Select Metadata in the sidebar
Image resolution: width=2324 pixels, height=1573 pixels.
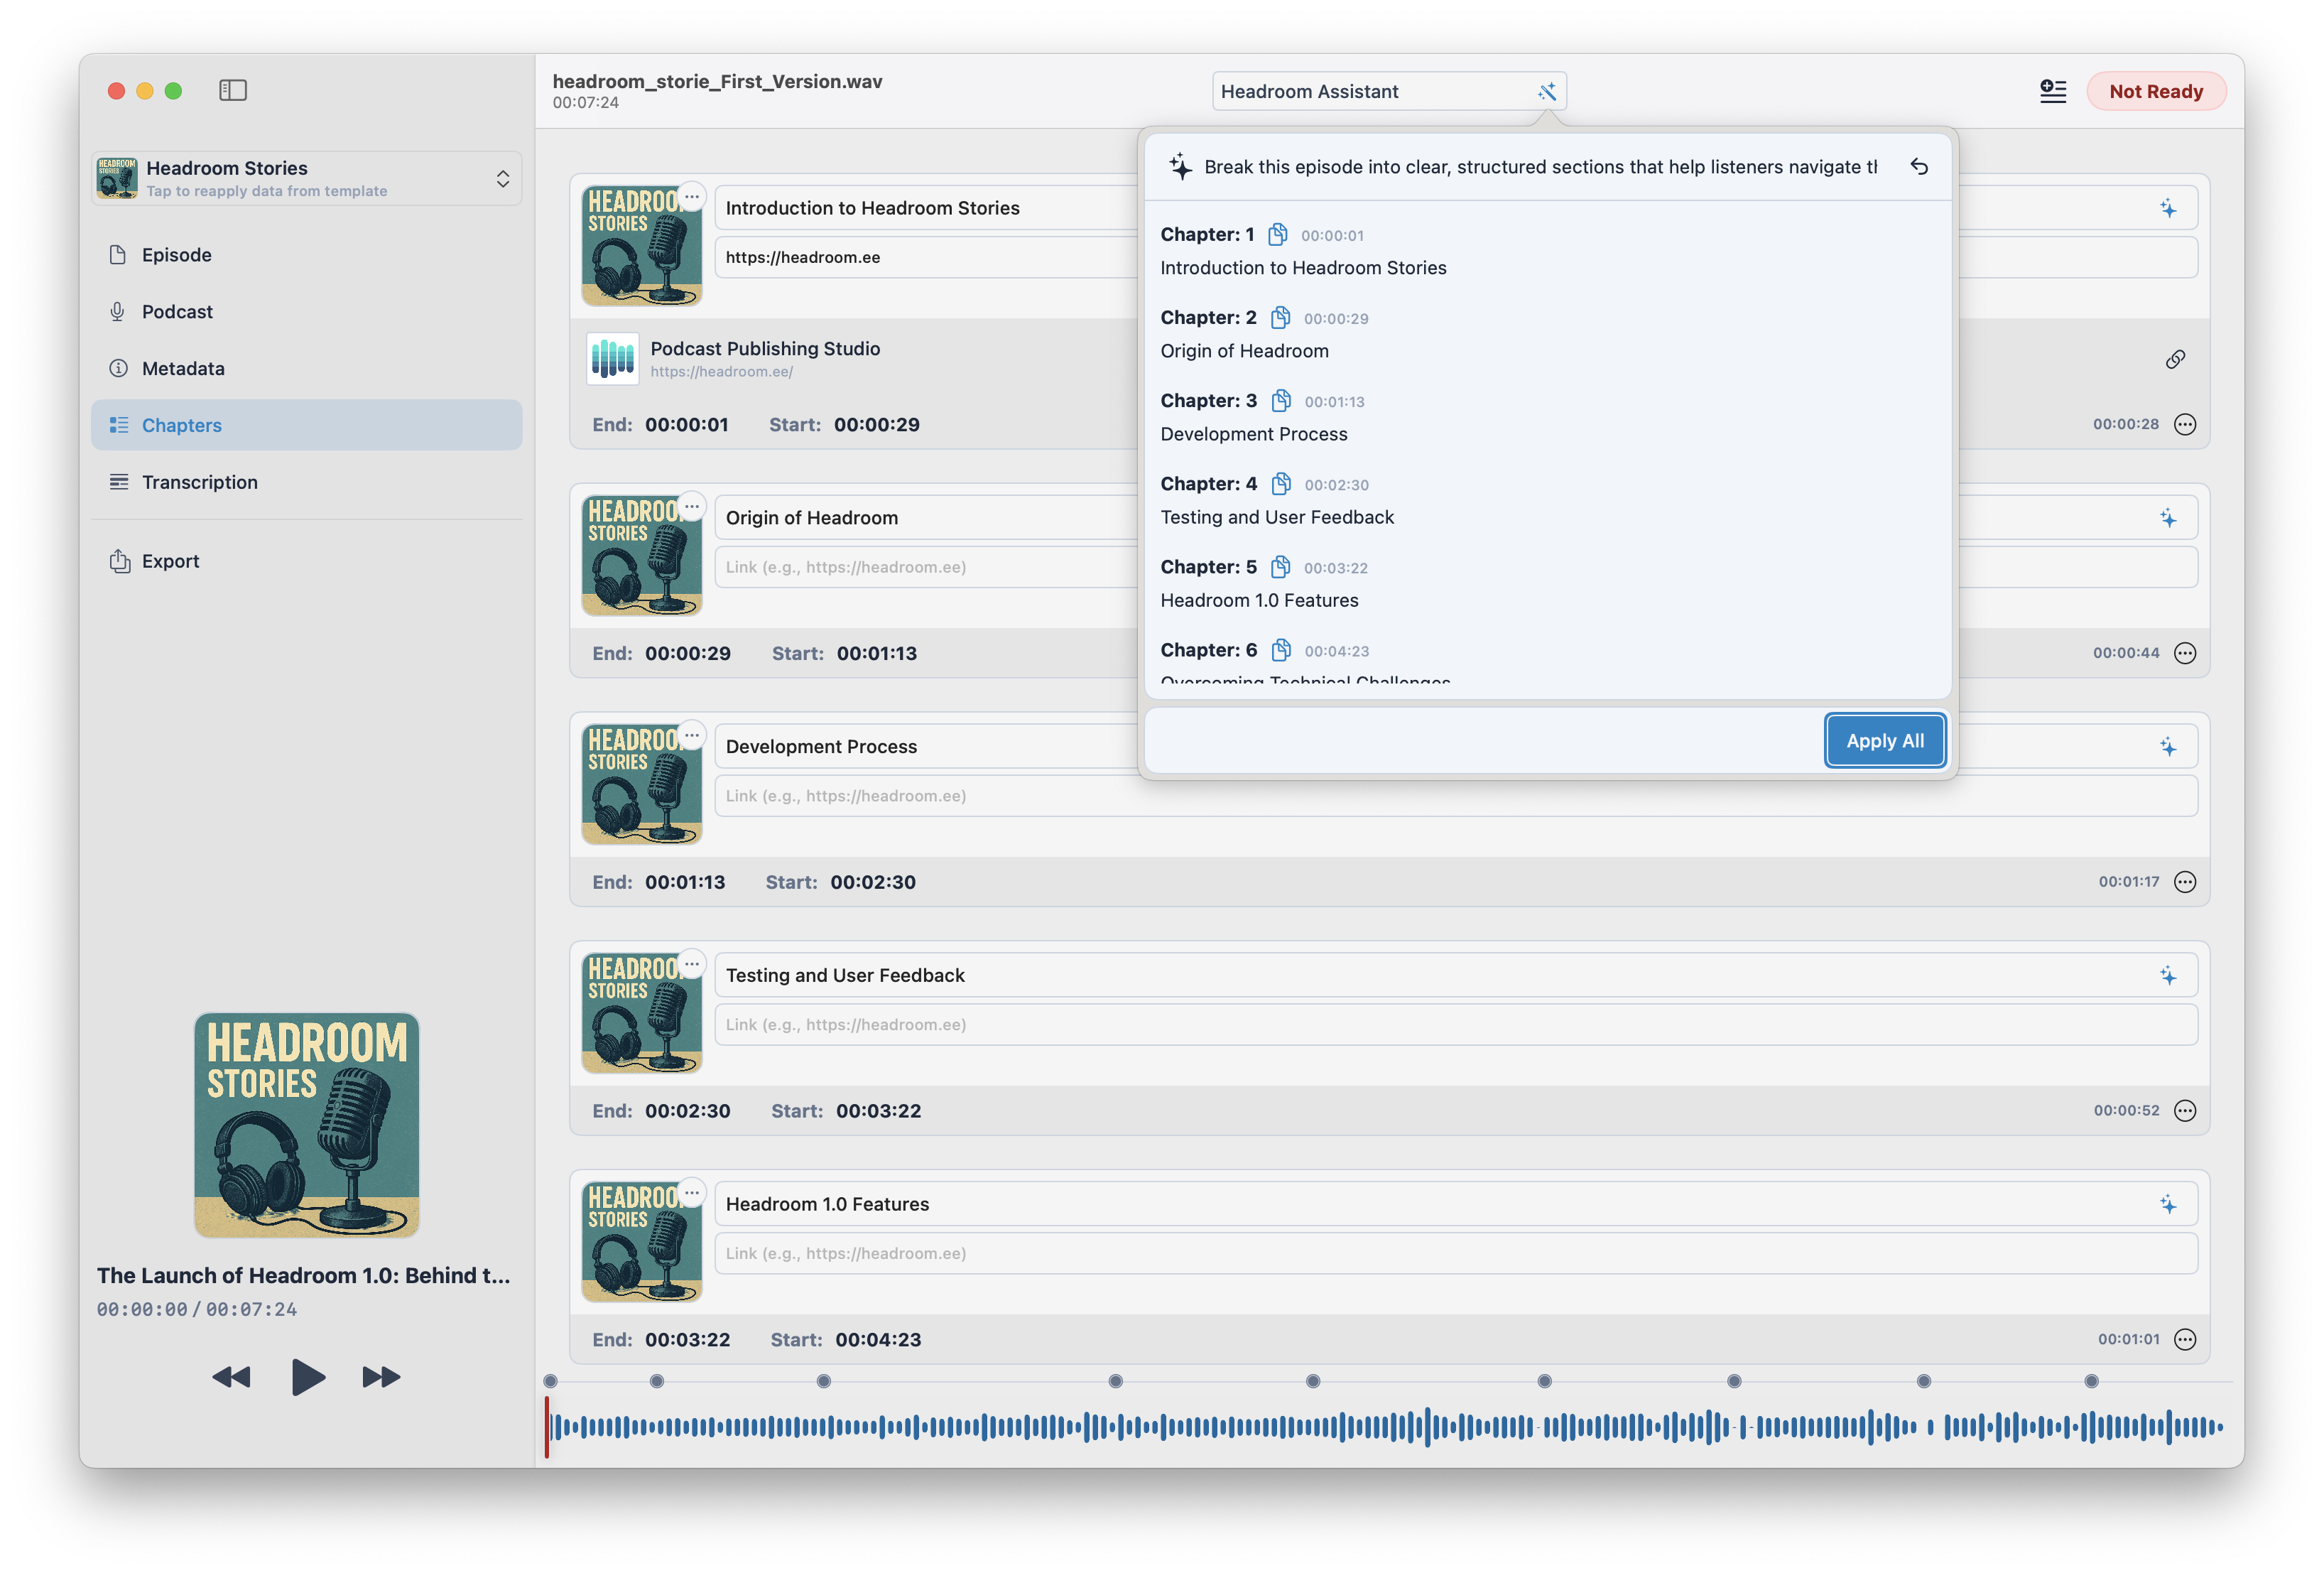183,368
